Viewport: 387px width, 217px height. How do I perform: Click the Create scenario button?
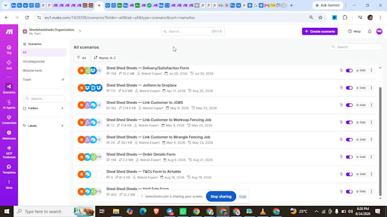pos(320,31)
